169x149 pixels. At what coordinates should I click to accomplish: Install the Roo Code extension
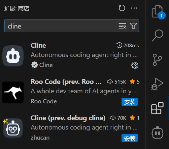pyautogui.click(x=130, y=102)
